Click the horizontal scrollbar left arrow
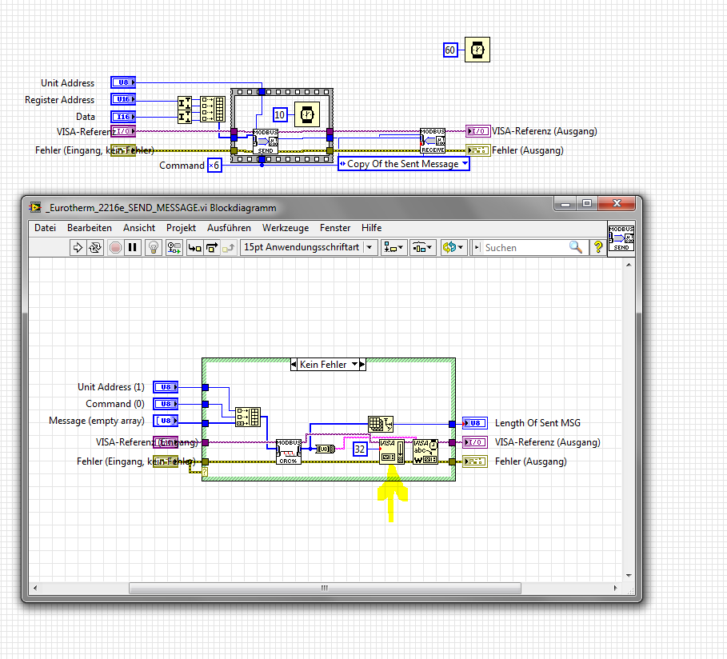This screenshot has height=659, width=727. (35, 588)
